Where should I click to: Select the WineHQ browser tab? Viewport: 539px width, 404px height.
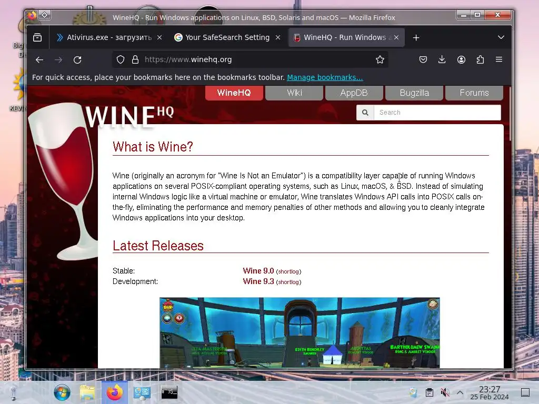click(346, 37)
